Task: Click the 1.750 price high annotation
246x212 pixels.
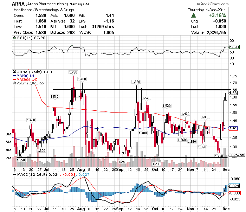Action: pyautogui.click(x=73, y=72)
